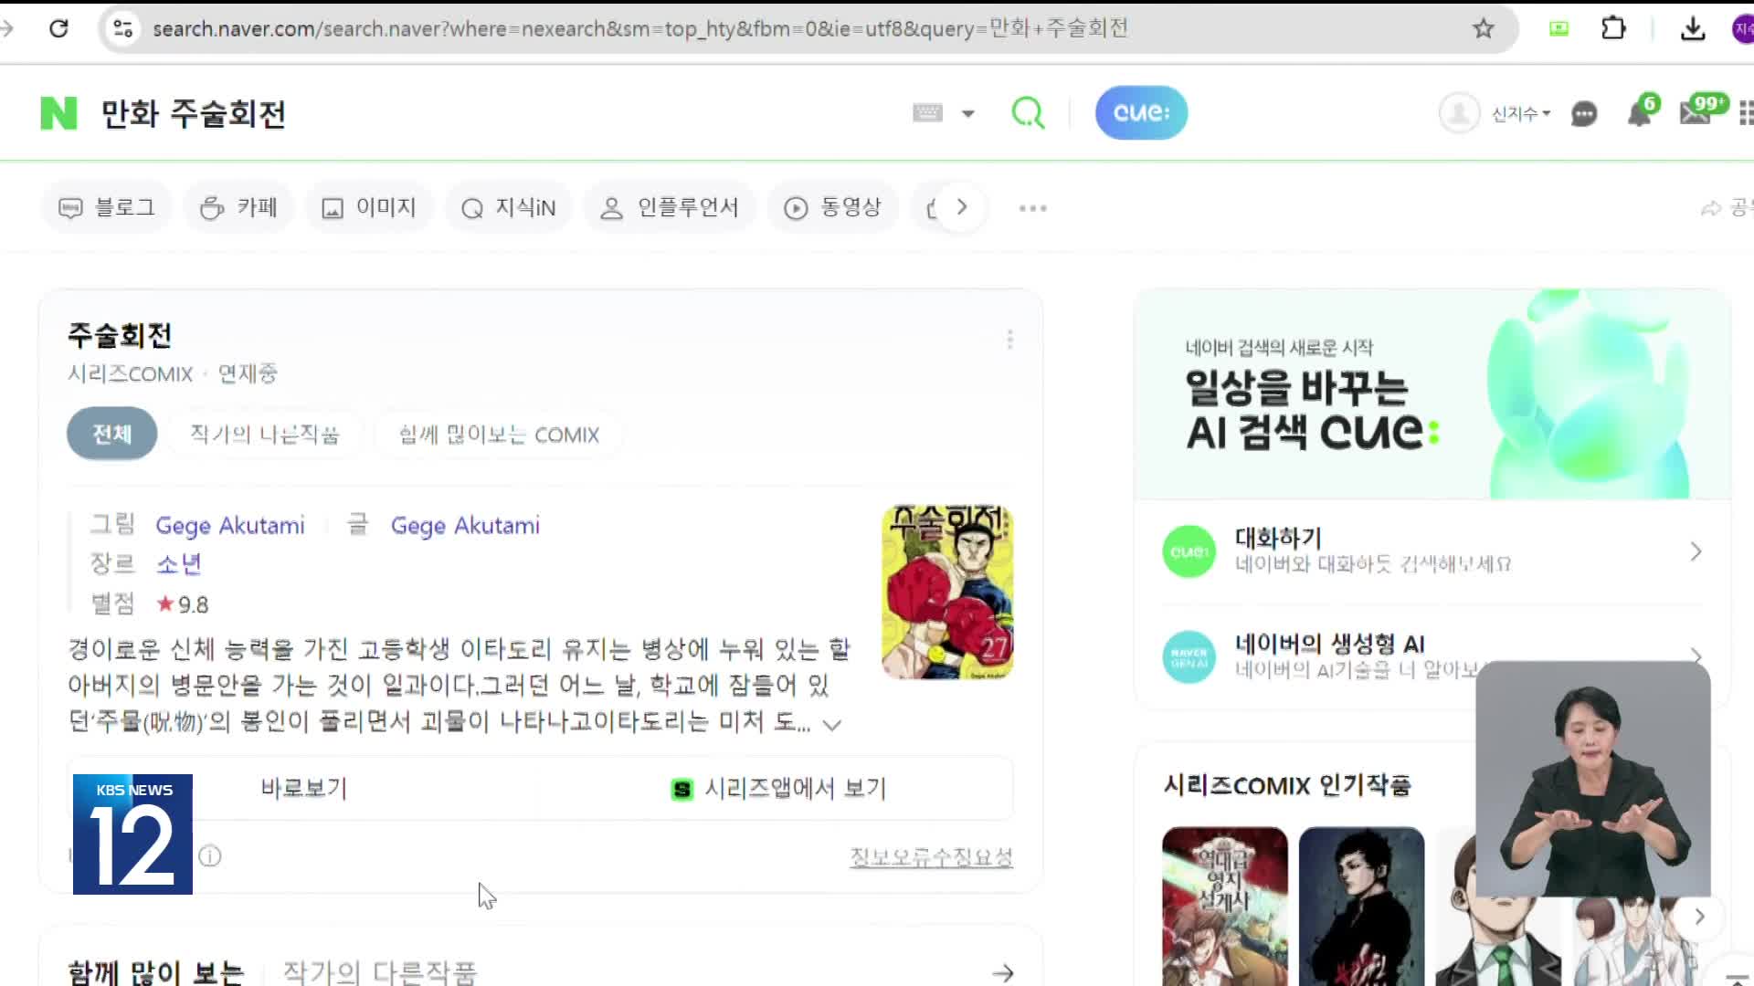Switch to the 동영상 tab
1754x986 pixels.
point(833,208)
